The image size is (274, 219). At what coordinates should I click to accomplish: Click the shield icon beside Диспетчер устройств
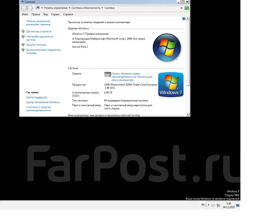(23, 31)
